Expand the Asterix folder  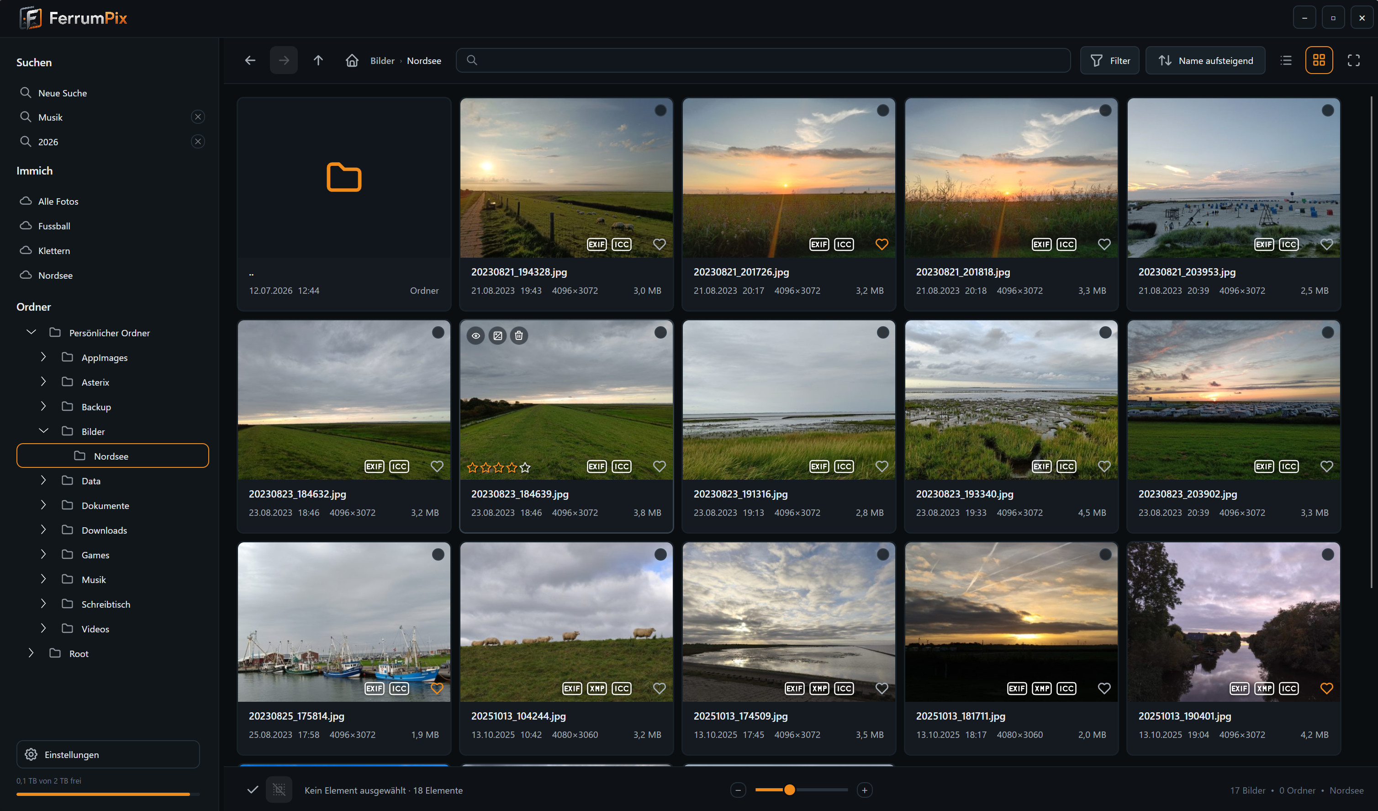click(43, 382)
